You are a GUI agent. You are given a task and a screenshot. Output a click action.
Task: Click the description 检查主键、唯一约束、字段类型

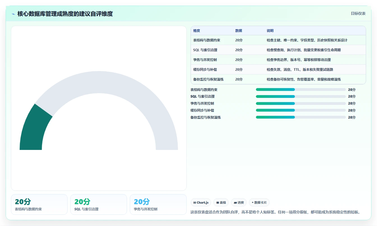pyautogui.click(x=307, y=40)
